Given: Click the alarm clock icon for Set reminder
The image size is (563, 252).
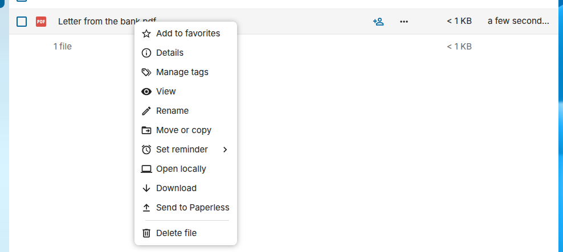Looking at the screenshot, I should pos(146,150).
